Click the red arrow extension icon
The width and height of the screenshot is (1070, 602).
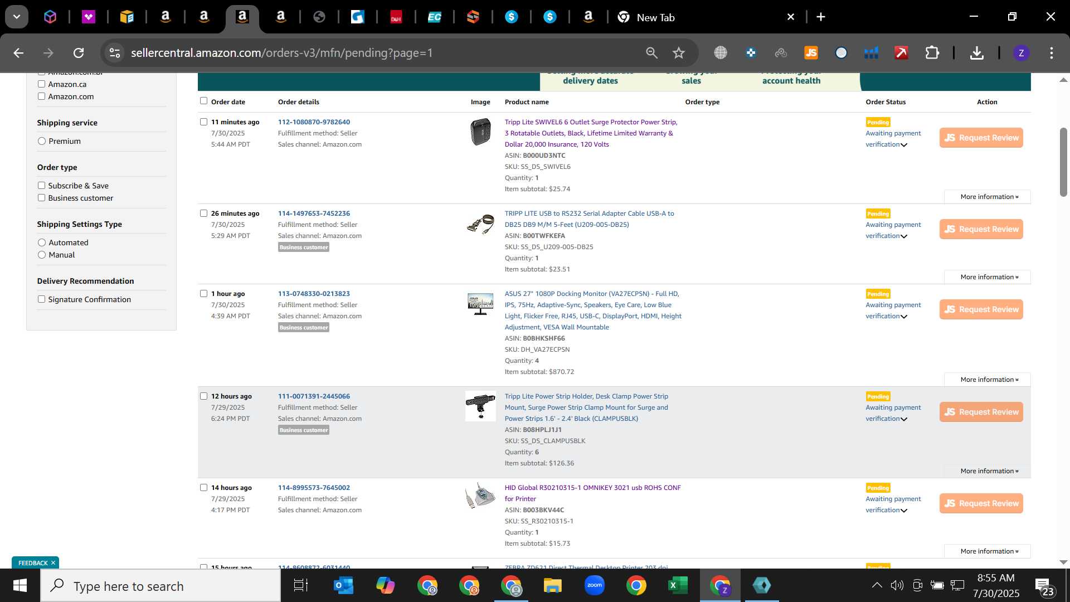[x=901, y=53]
